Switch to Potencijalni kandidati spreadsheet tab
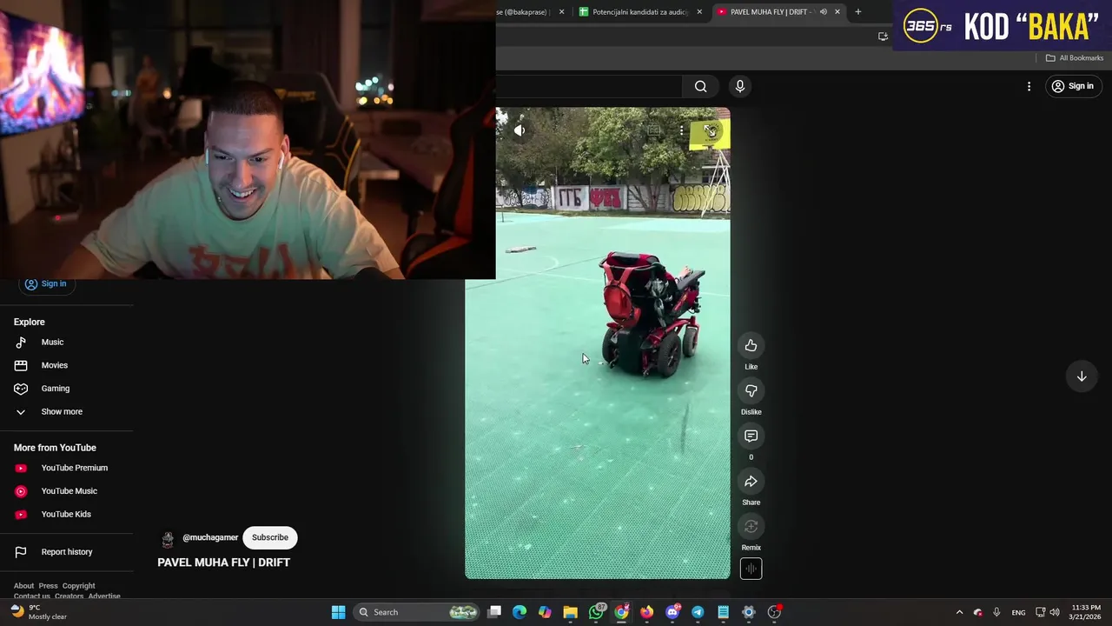1112x626 pixels. (x=640, y=11)
